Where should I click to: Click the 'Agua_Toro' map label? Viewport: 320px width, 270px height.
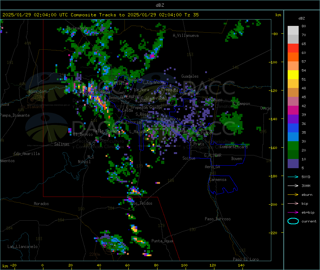(x=38, y=92)
